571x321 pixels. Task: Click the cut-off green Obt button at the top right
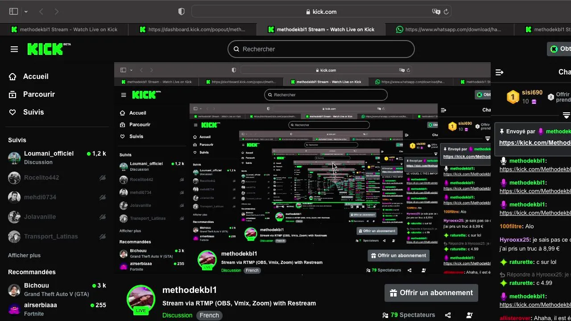559,49
